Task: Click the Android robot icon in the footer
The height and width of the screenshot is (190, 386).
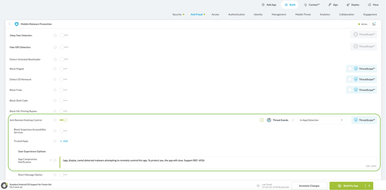Action: click(x=4, y=186)
